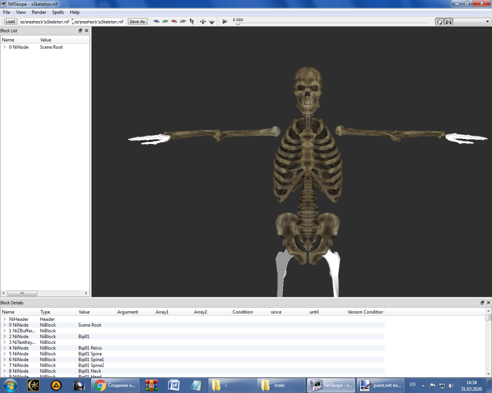Viewport: 492px width, 393px height.
Task: Click the Save As button
Action: click(x=137, y=21)
